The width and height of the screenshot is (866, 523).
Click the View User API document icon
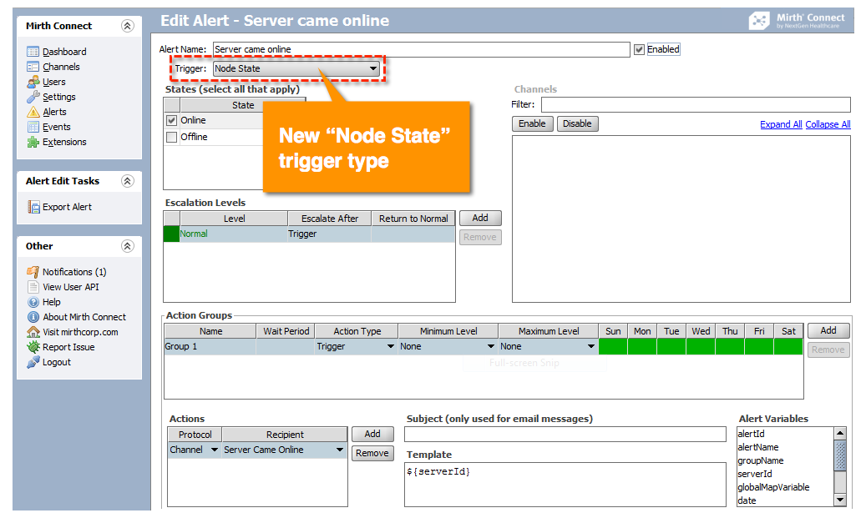[x=33, y=287]
